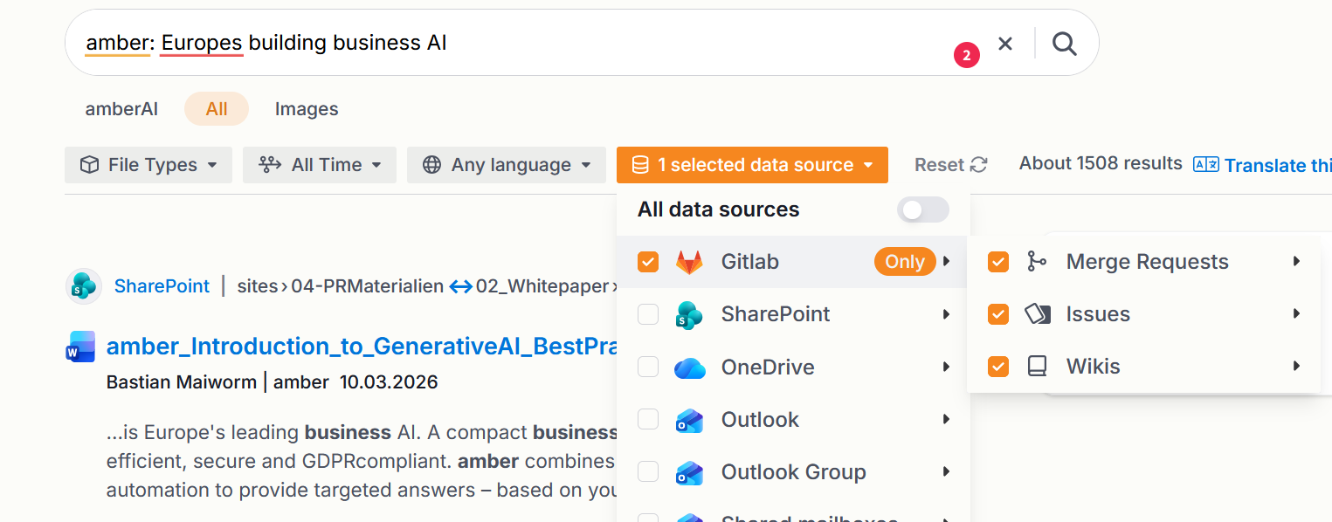Click the Merge Requests branch icon
This screenshot has height=522, width=1332.
[1037, 262]
